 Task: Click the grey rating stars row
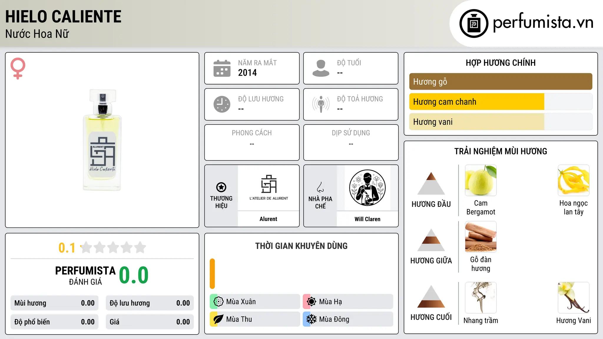(113, 247)
